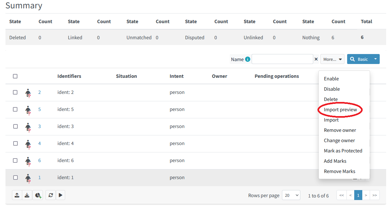
Task: Click the play/run icon in bottom toolbar
Action: [61, 195]
